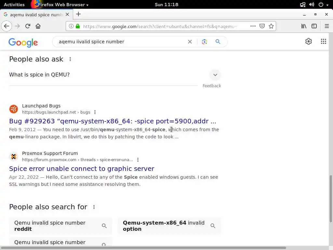Toggle the Firefox sidebar

tap(314, 26)
